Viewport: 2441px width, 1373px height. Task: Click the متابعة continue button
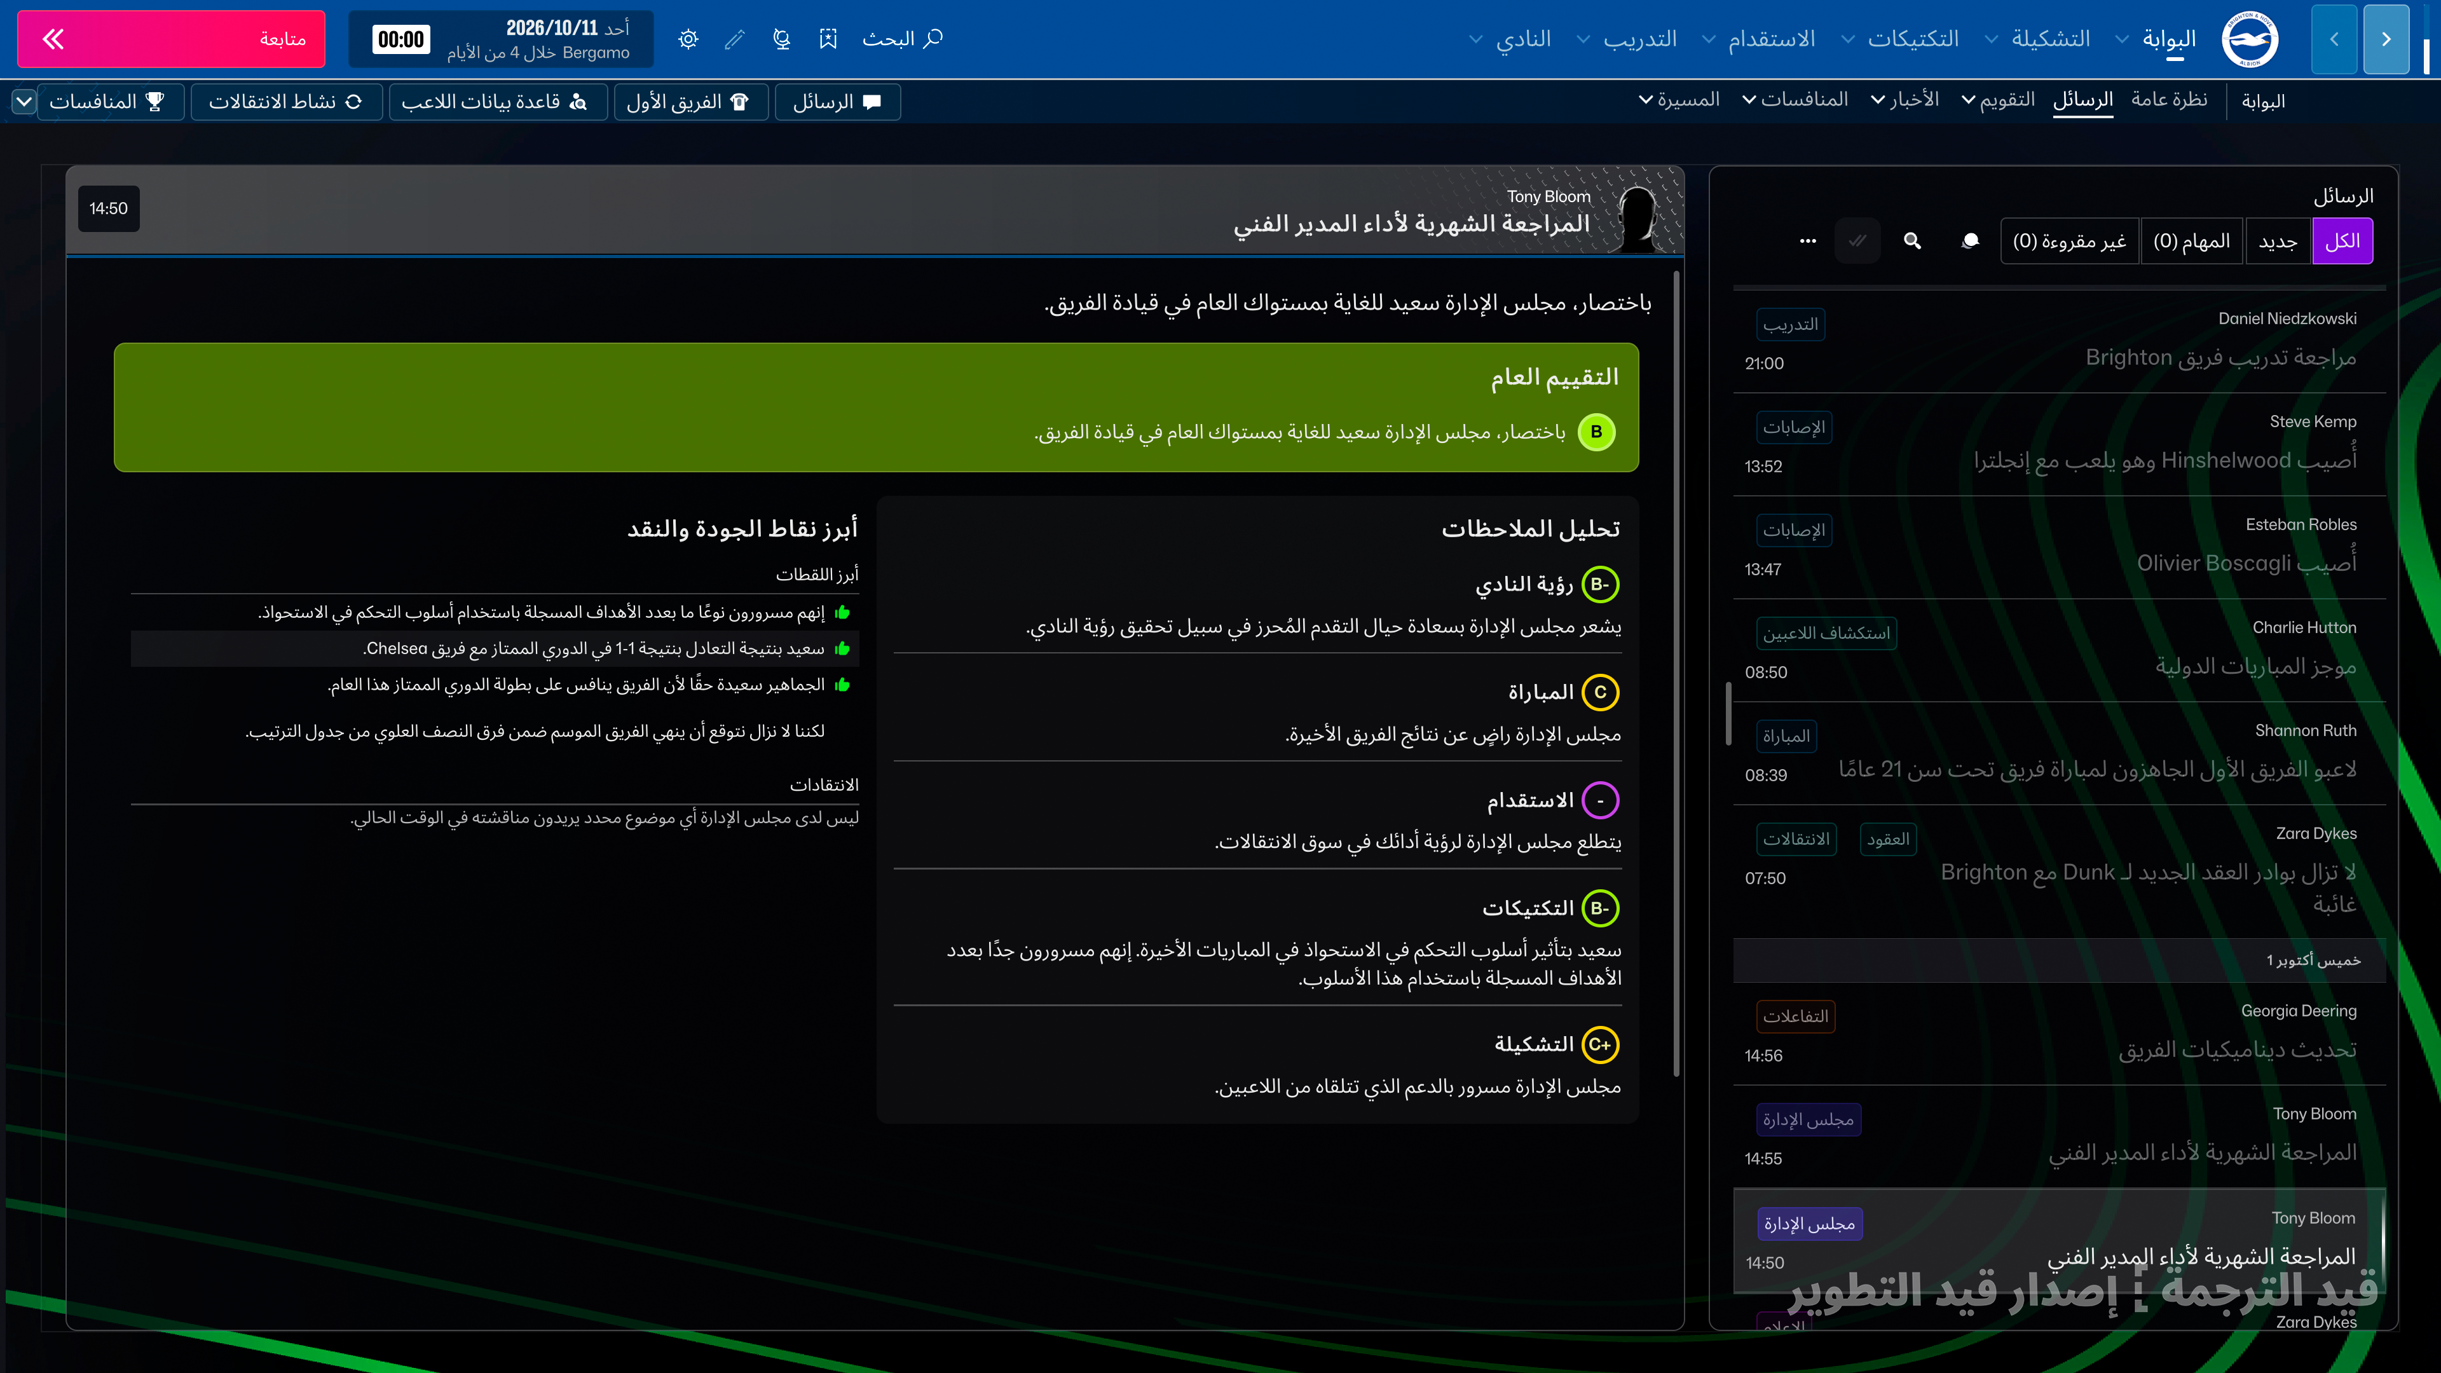pos(172,39)
